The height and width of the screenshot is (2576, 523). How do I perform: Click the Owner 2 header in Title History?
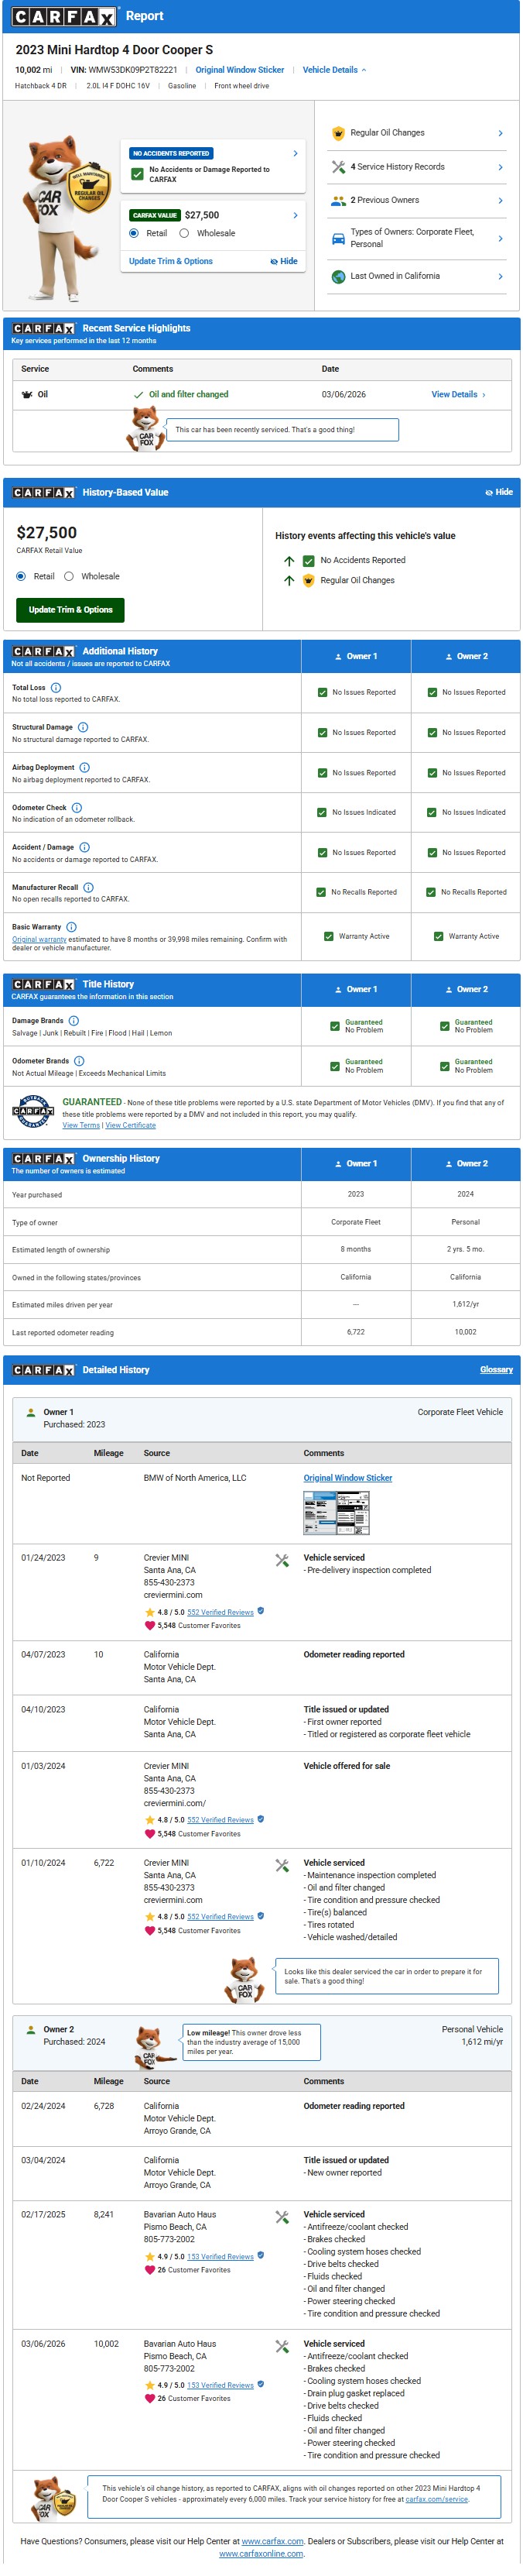(x=466, y=990)
